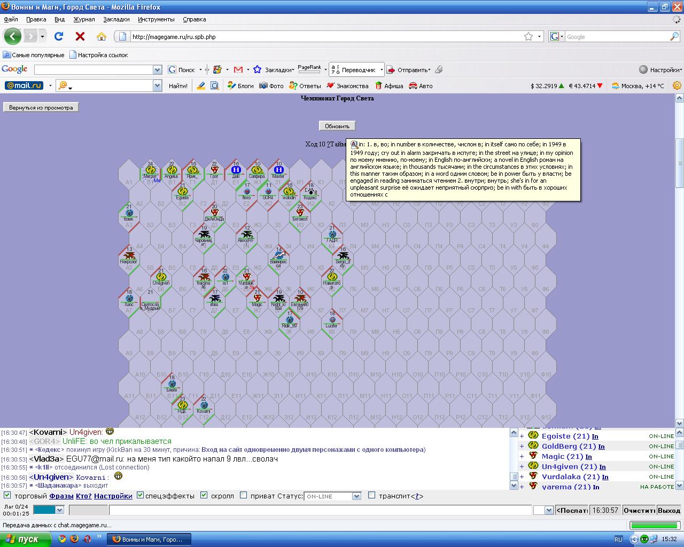Image resolution: width=684 pixels, height=547 pixels.
Task: Enable the приват checkbox
Action: coord(244,495)
